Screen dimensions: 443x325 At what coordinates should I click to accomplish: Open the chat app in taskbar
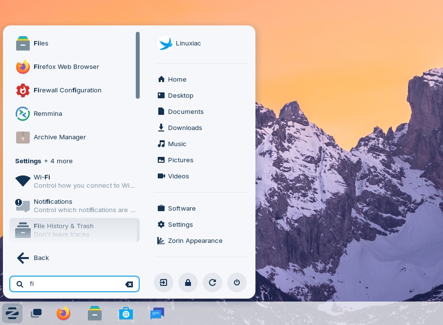coord(157,313)
